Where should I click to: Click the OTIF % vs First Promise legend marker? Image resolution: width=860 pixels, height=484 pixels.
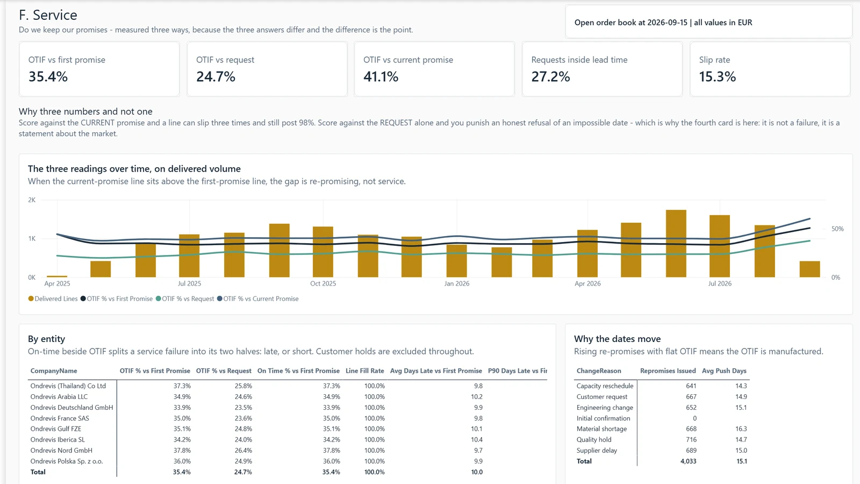click(83, 298)
